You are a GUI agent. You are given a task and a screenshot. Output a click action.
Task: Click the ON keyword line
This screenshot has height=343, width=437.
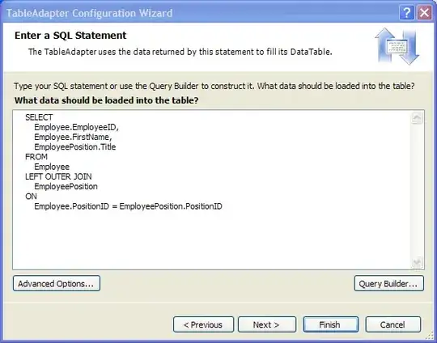pyautogui.click(x=31, y=197)
